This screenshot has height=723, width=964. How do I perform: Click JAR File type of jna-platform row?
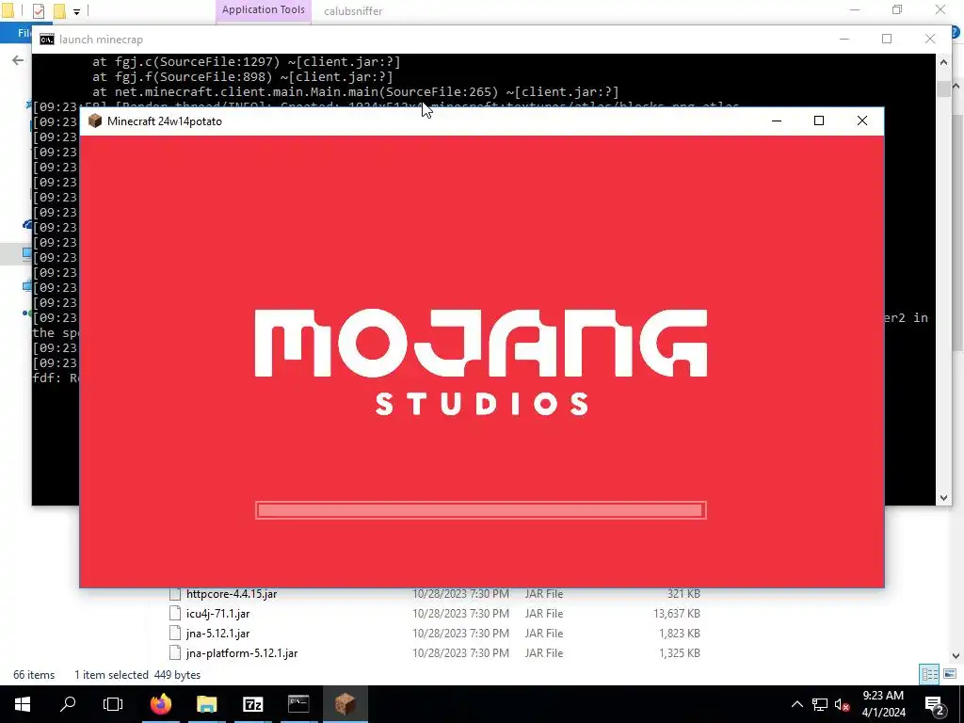tap(544, 653)
